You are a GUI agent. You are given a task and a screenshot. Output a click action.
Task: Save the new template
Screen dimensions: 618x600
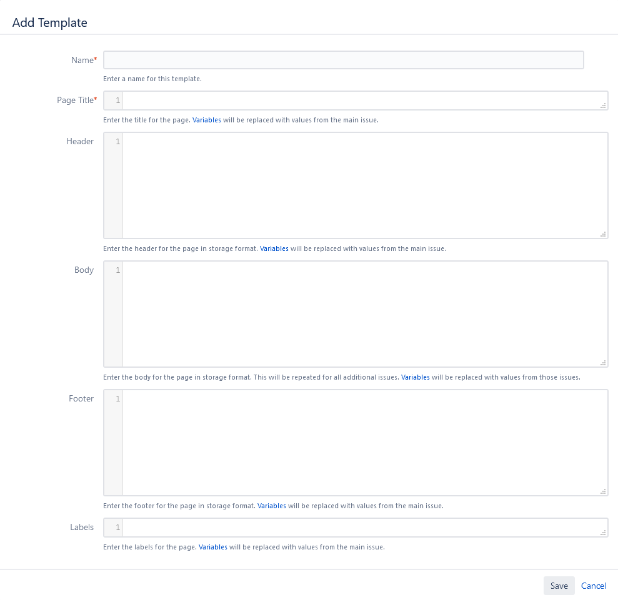click(559, 586)
